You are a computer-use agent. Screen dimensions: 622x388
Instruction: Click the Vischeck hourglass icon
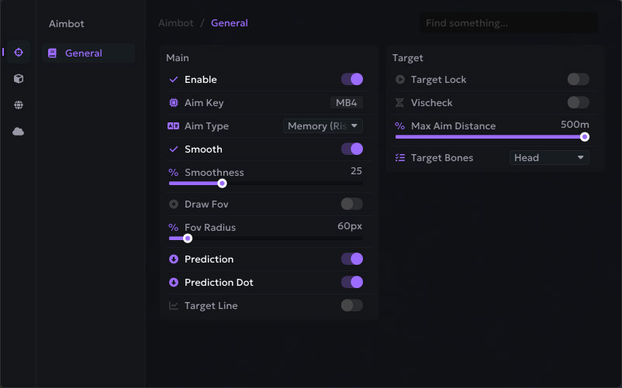coord(400,103)
